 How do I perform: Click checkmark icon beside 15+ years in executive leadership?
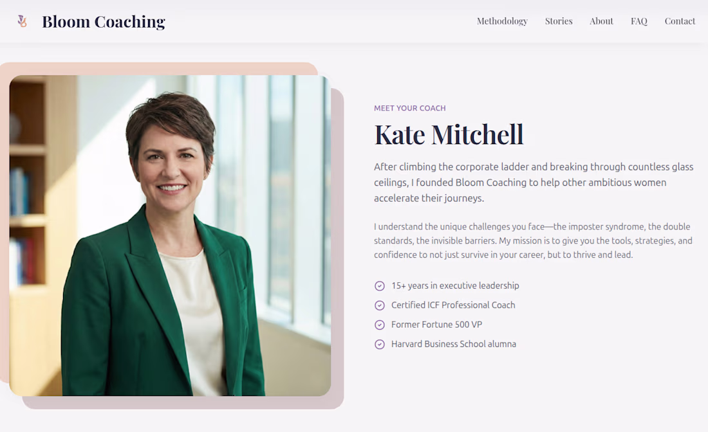click(x=380, y=286)
